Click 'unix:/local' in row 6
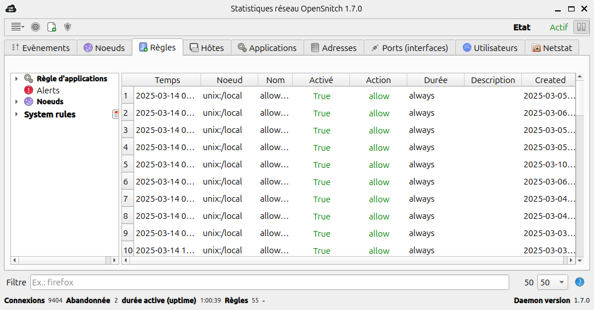Screen dimensions: 594x310 coord(222,182)
